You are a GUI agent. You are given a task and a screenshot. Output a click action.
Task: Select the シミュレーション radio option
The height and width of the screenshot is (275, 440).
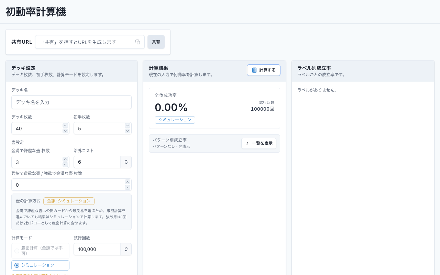40,265
